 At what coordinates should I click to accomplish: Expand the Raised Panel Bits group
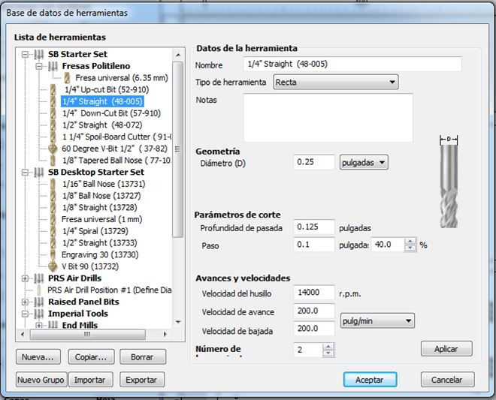[x=25, y=302]
